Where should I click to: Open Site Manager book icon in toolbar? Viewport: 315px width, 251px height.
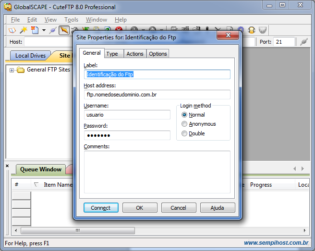coord(12,30)
